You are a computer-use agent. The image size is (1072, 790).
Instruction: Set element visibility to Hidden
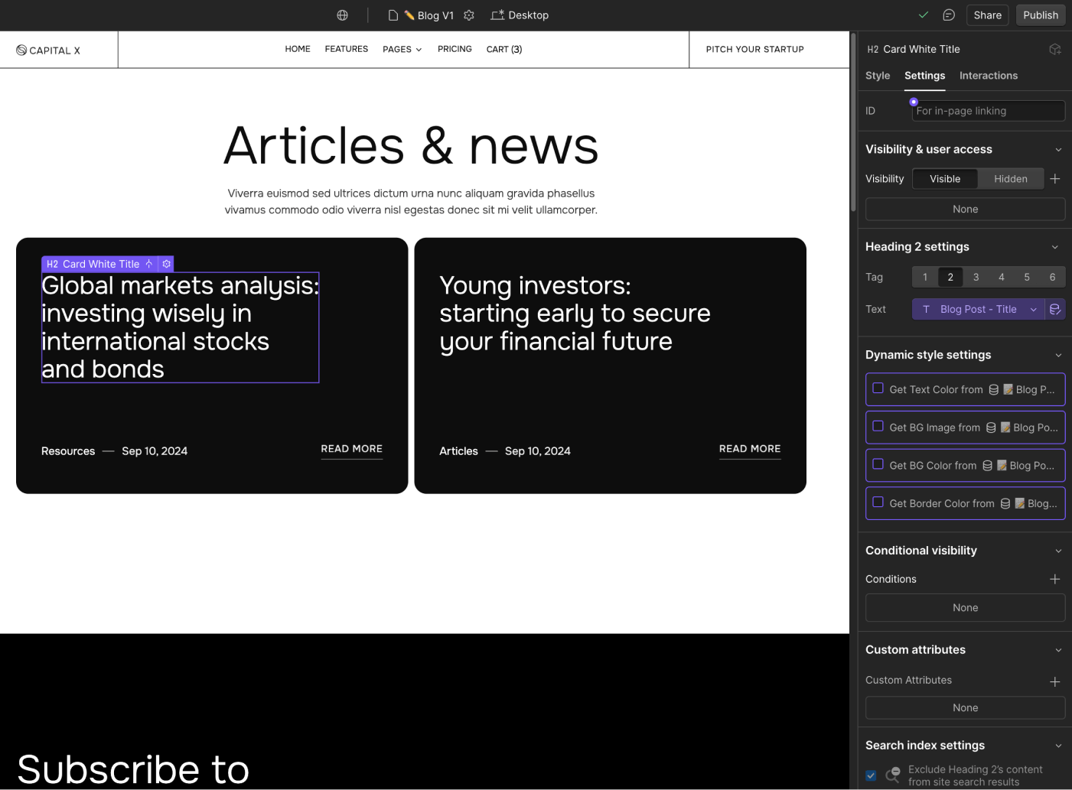[x=1011, y=178]
